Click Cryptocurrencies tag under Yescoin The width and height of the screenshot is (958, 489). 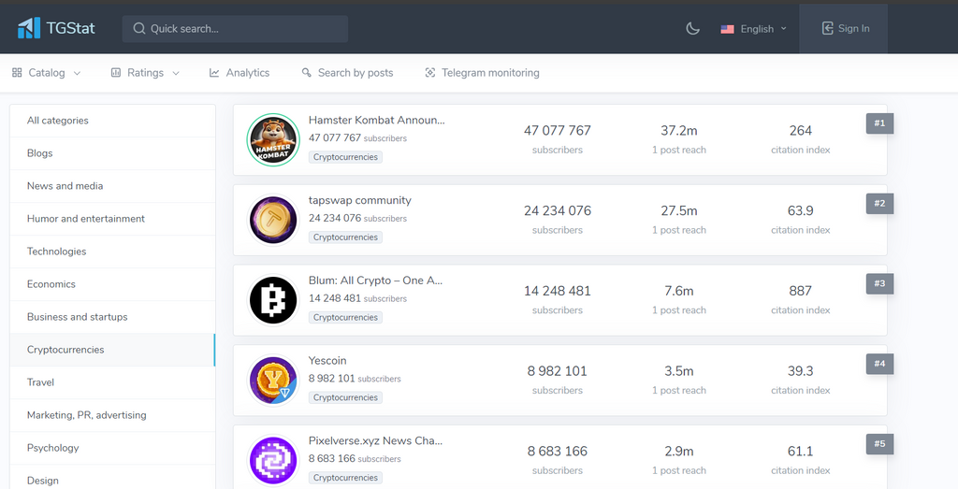pos(345,397)
